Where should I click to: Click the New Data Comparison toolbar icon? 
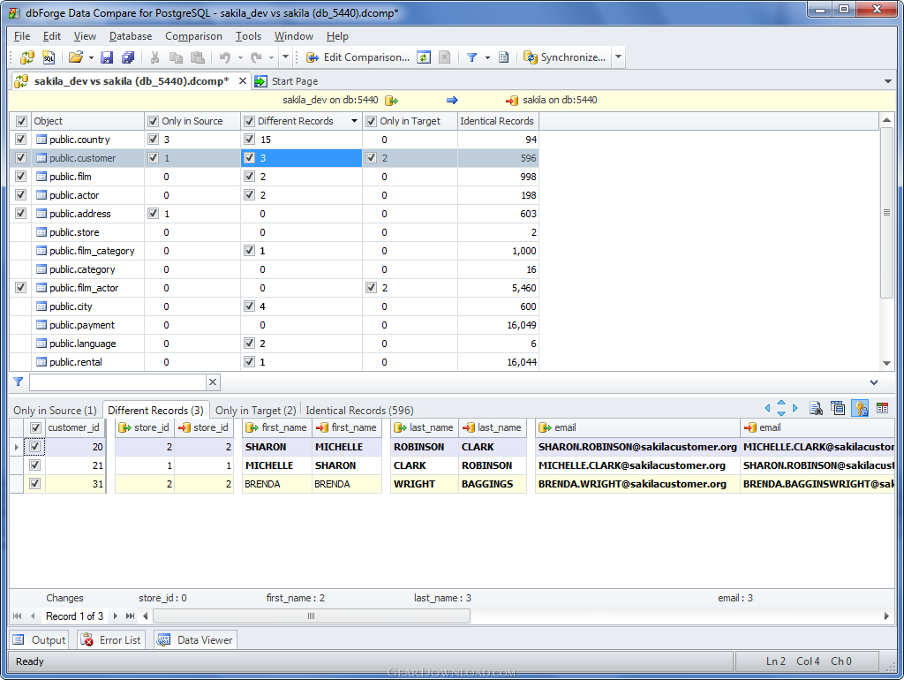tap(27, 57)
